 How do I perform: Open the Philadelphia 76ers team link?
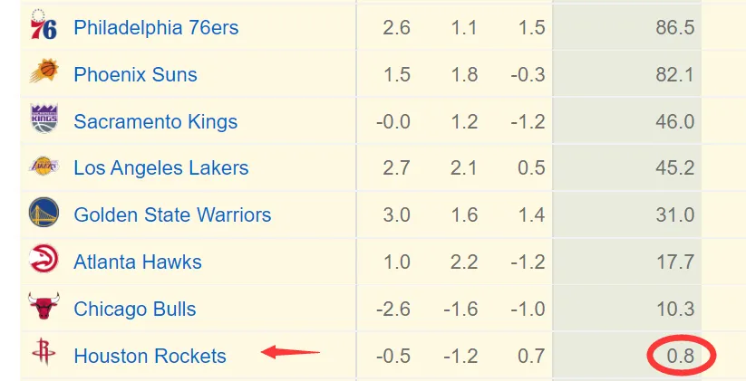click(156, 27)
